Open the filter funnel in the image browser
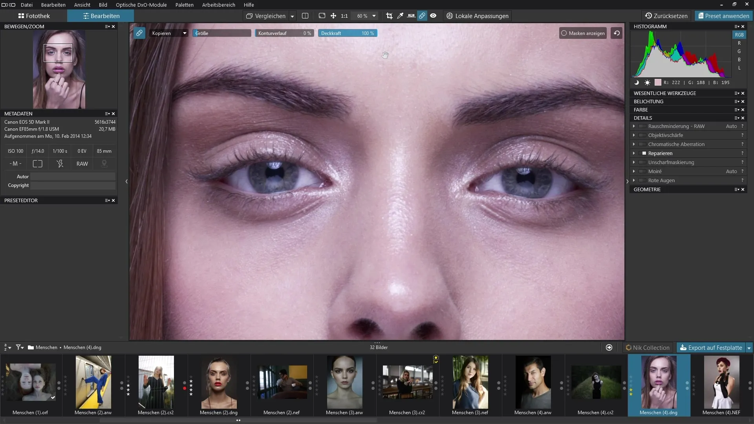 (x=20, y=347)
